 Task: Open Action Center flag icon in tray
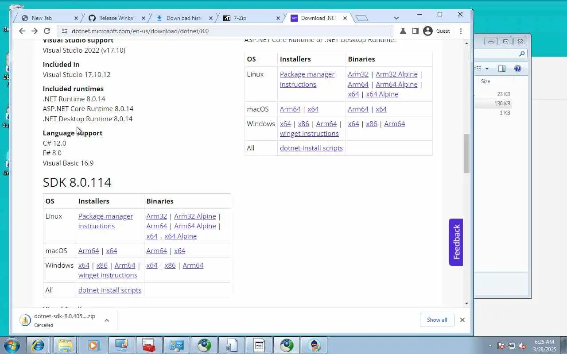(x=501, y=346)
